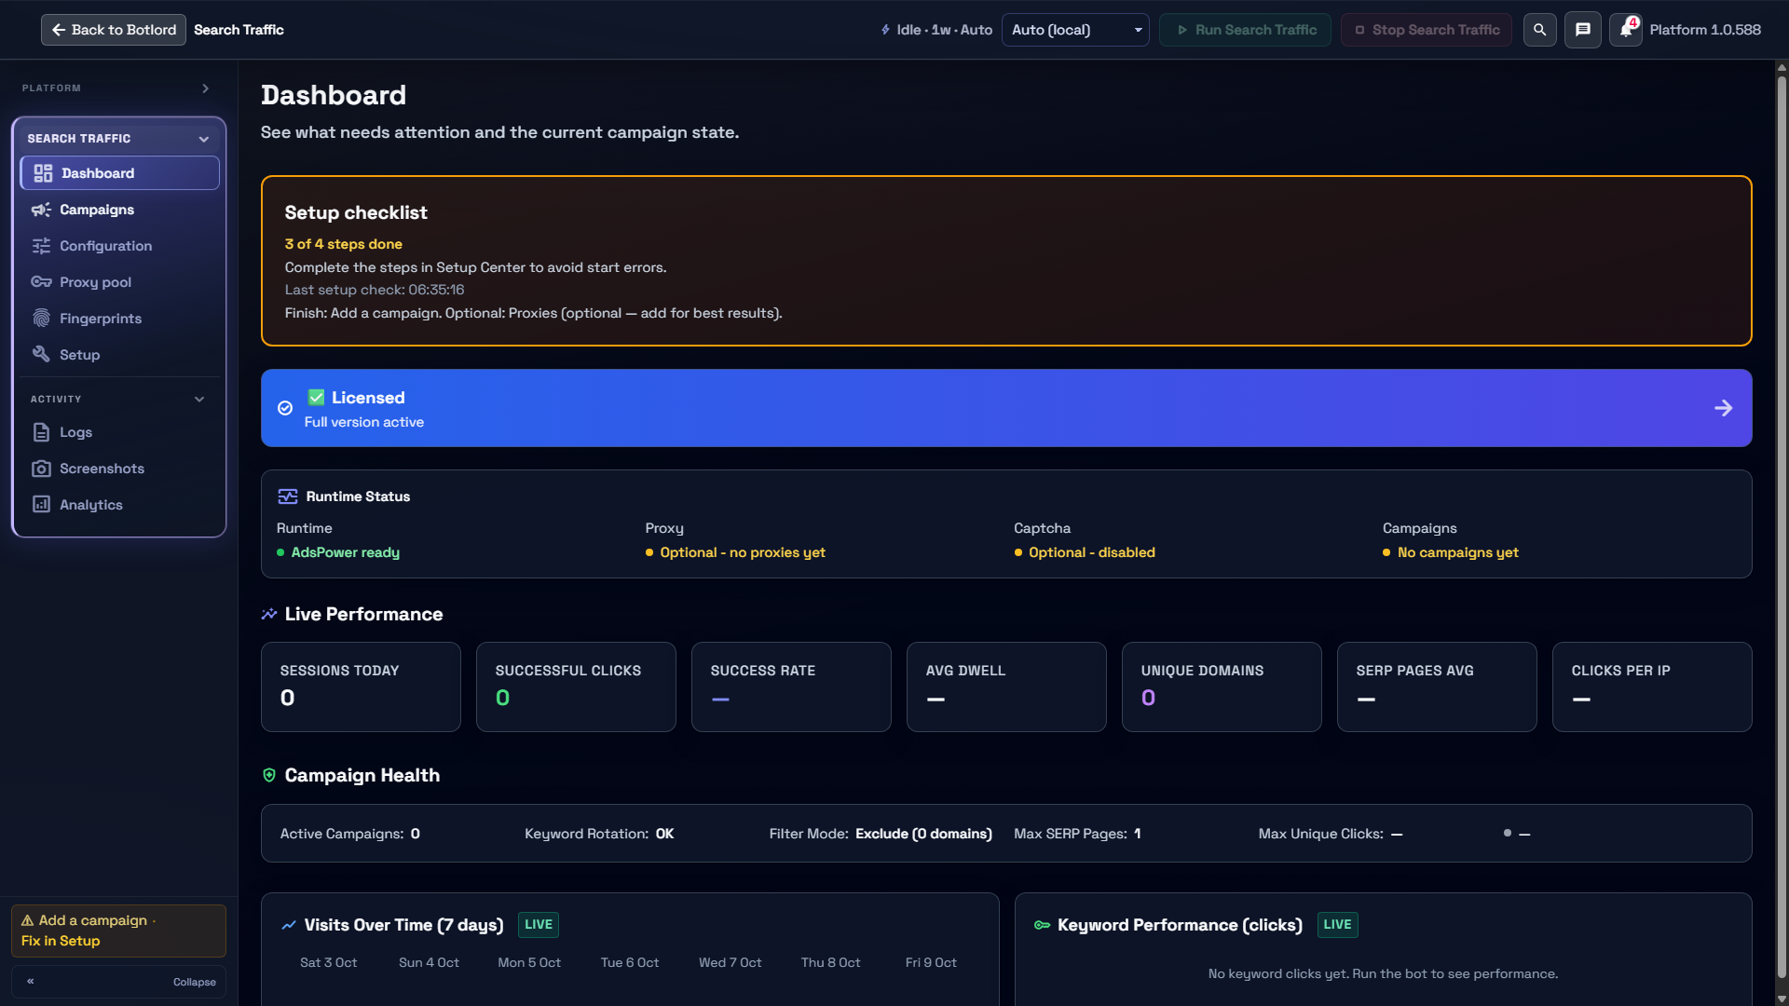
Task: Click the Successful Clicks stat card
Action: point(576,687)
